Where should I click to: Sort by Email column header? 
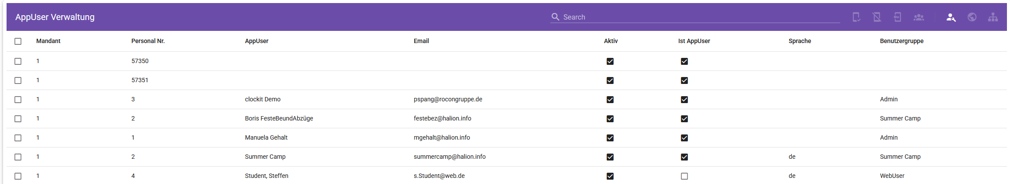[421, 41]
